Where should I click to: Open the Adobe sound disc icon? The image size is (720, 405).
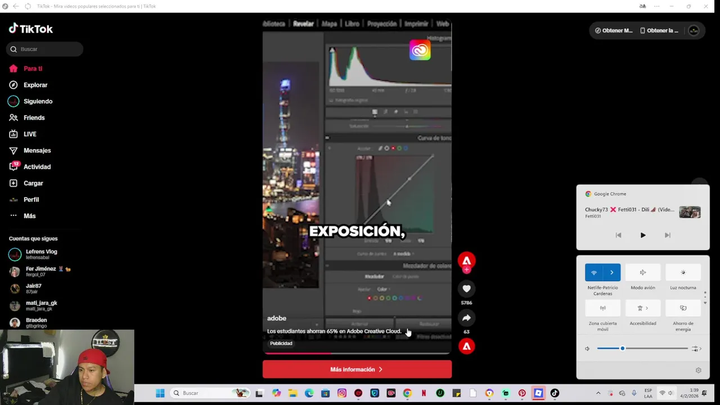[466, 346]
